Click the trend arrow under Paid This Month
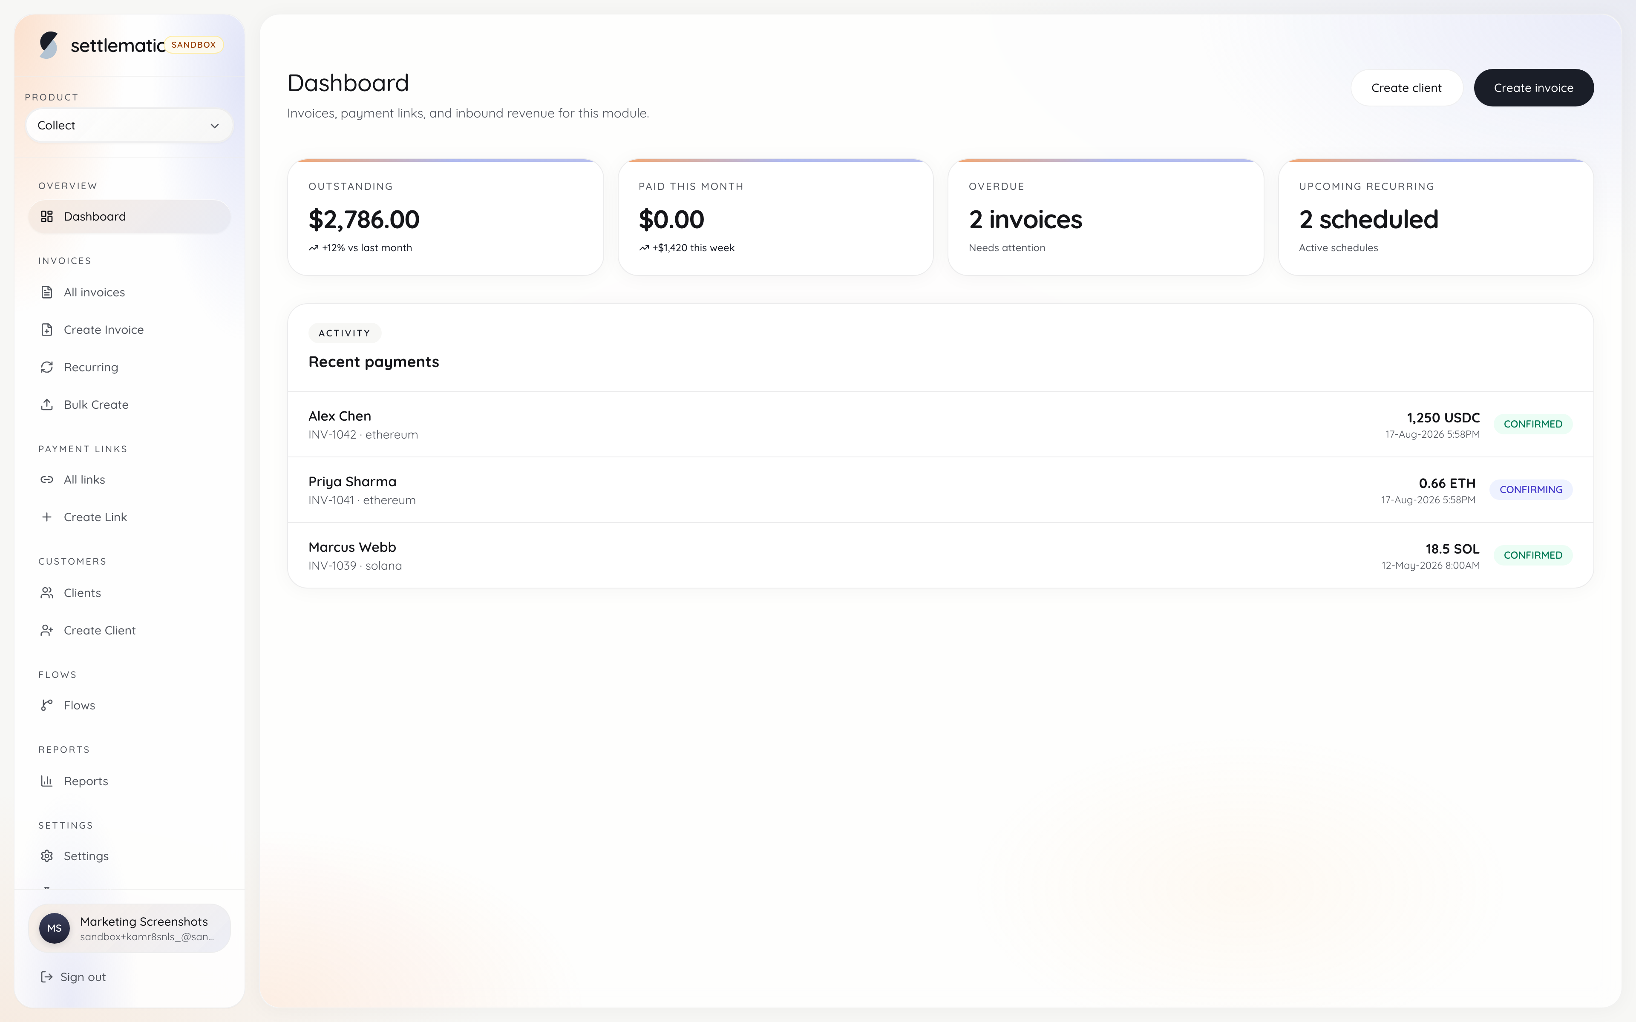The height and width of the screenshot is (1022, 1636). 644,248
